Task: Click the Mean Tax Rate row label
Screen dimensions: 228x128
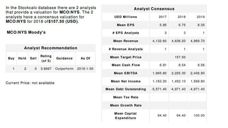Action: (125, 97)
